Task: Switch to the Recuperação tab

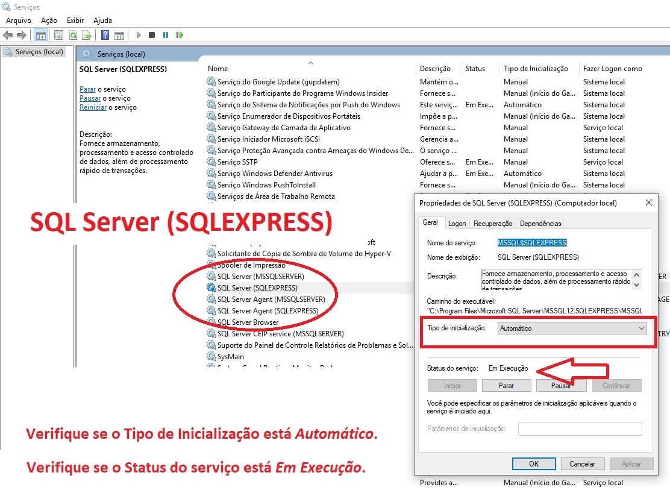Action: pyautogui.click(x=493, y=223)
